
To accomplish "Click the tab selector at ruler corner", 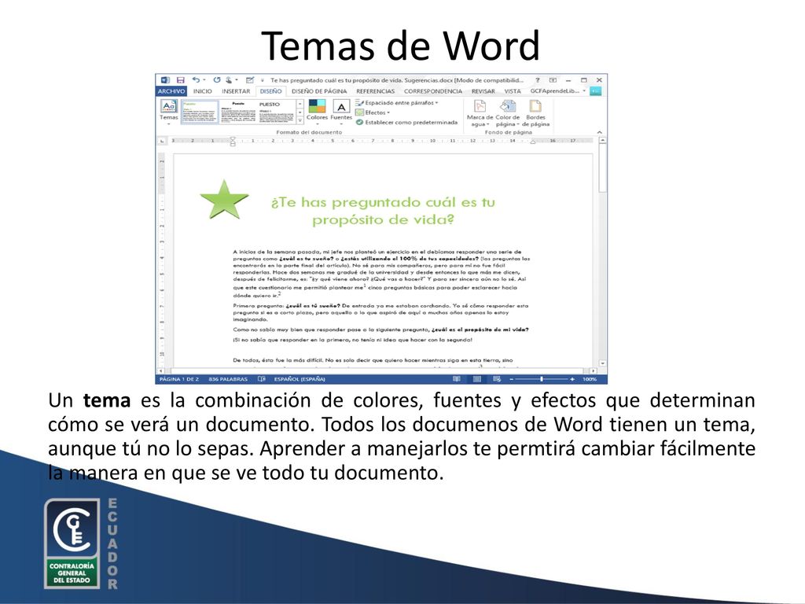I will click(x=162, y=140).
